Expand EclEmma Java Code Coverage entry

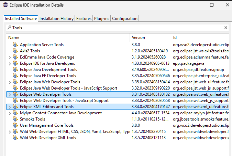(10, 58)
